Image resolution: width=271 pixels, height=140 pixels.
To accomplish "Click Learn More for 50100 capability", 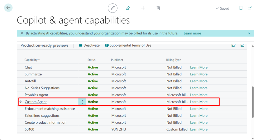I will pos(198,129).
